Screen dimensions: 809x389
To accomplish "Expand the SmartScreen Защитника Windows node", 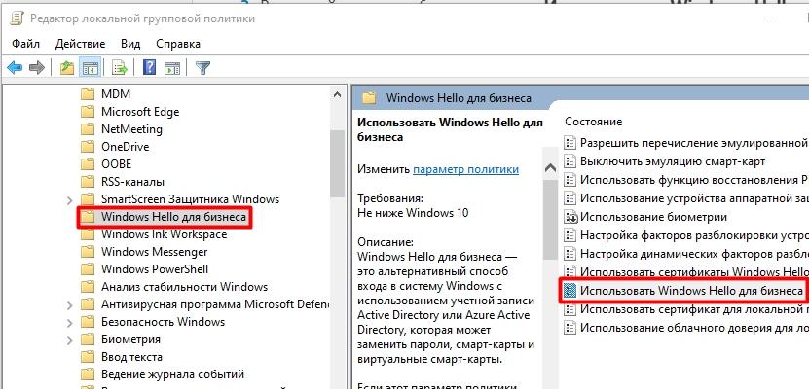I will 70,200.
